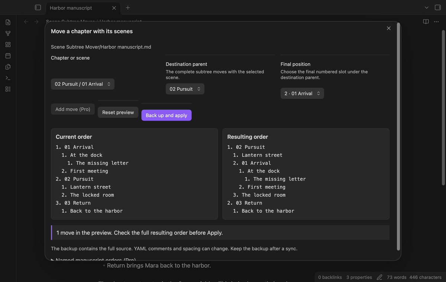
Task: Click First meeting in Current order
Action: 89,171
